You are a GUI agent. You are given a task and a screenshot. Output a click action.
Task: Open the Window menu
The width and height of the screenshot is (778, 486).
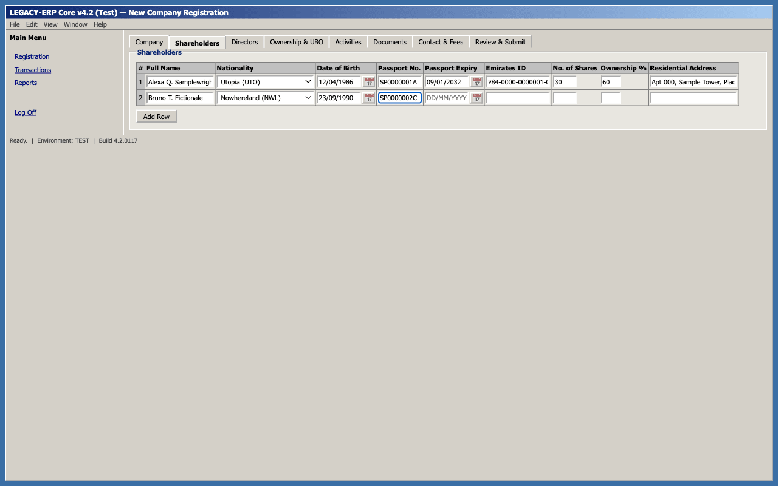75,24
